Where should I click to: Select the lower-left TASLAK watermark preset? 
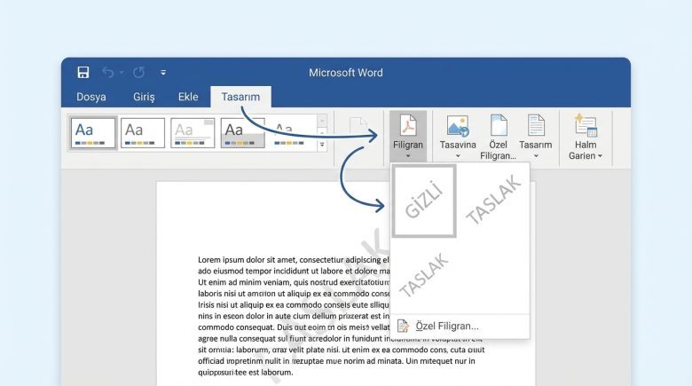(424, 275)
